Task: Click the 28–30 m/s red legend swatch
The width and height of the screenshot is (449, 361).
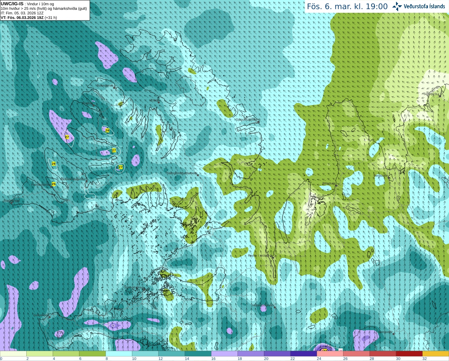Action: 383,354
